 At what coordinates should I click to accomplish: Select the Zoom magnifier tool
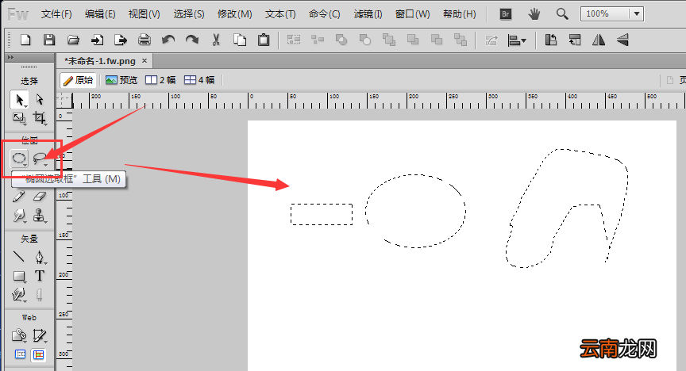[562, 14]
